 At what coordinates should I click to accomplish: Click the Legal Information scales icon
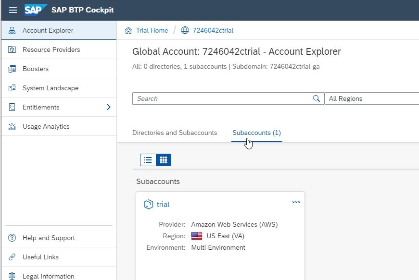(12, 276)
